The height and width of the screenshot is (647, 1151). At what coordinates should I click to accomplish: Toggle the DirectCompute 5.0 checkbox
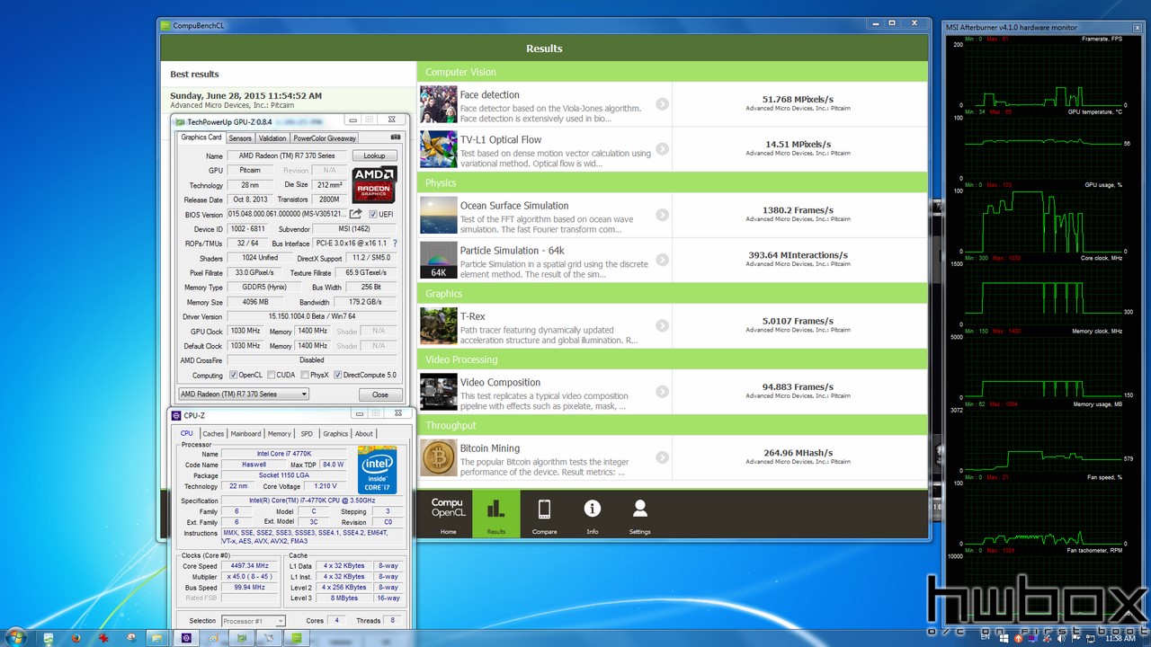[x=338, y=375]
